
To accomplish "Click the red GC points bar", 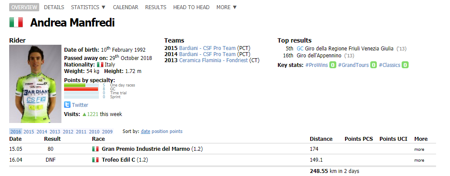I will point(81,89).
